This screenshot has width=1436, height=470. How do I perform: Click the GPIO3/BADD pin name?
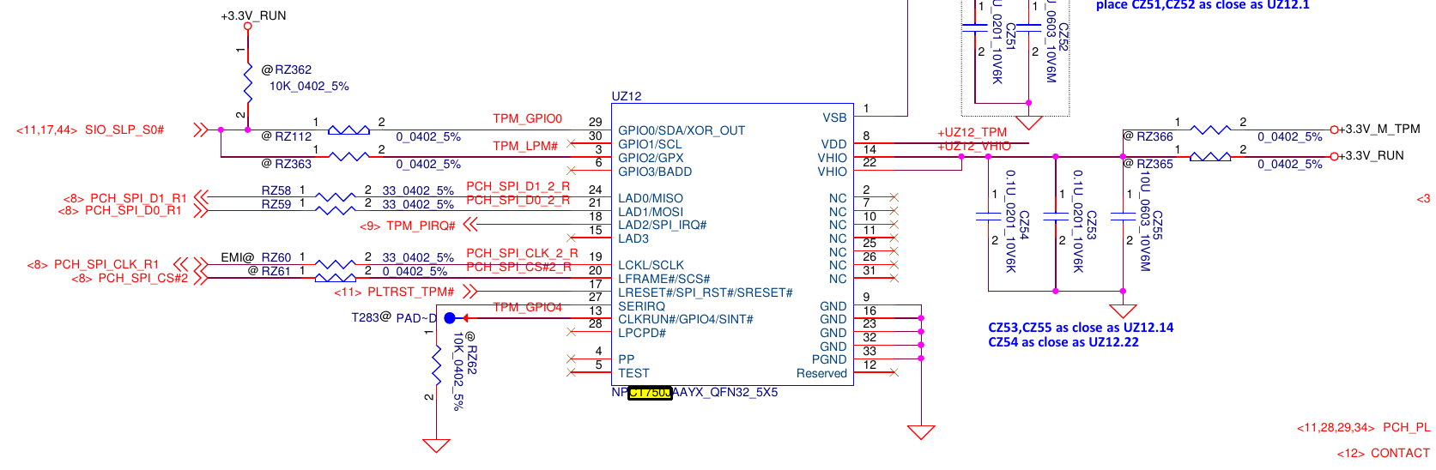tap(655, 172)
